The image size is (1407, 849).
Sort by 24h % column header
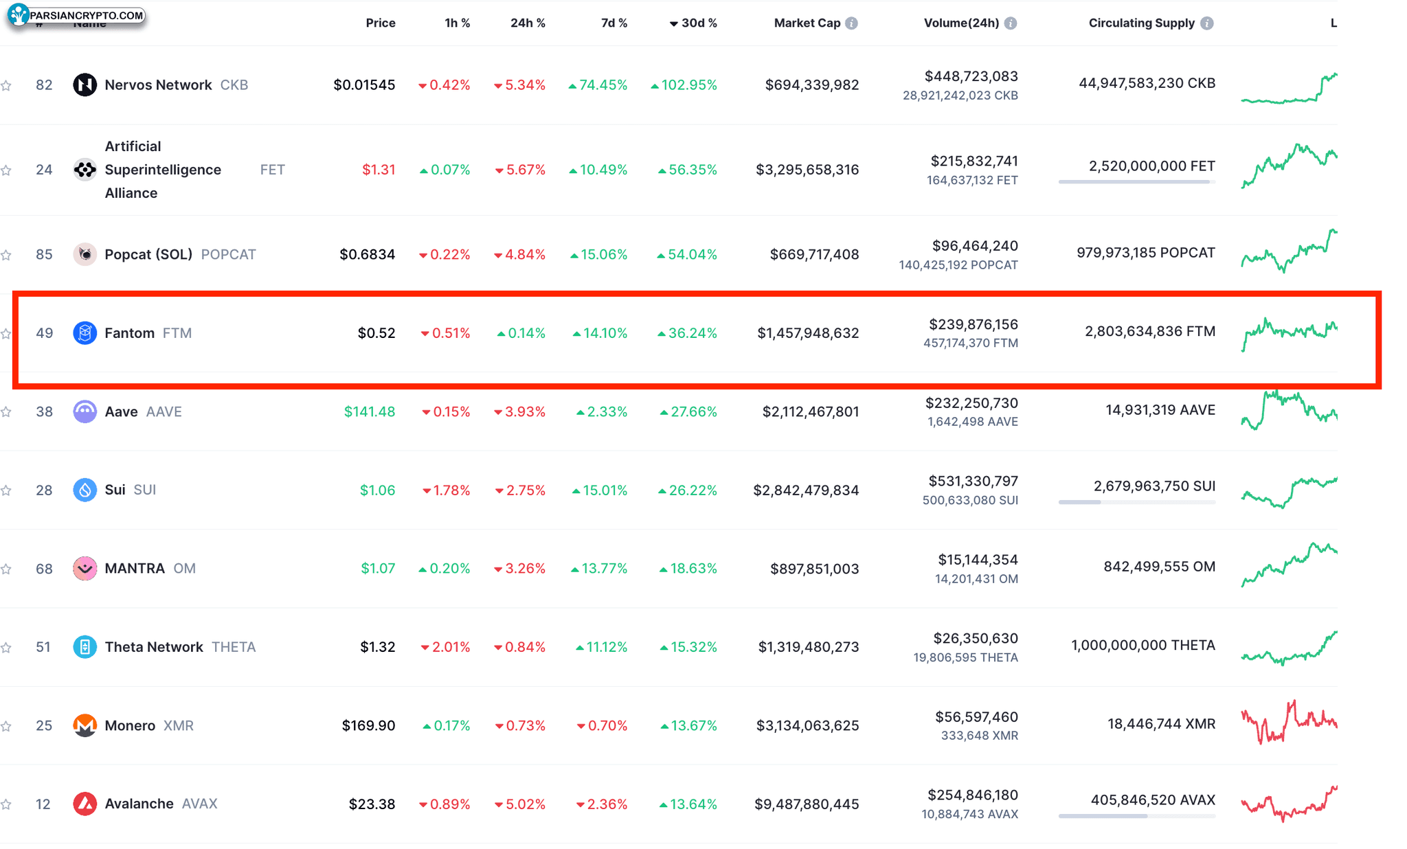coord(527,23)
